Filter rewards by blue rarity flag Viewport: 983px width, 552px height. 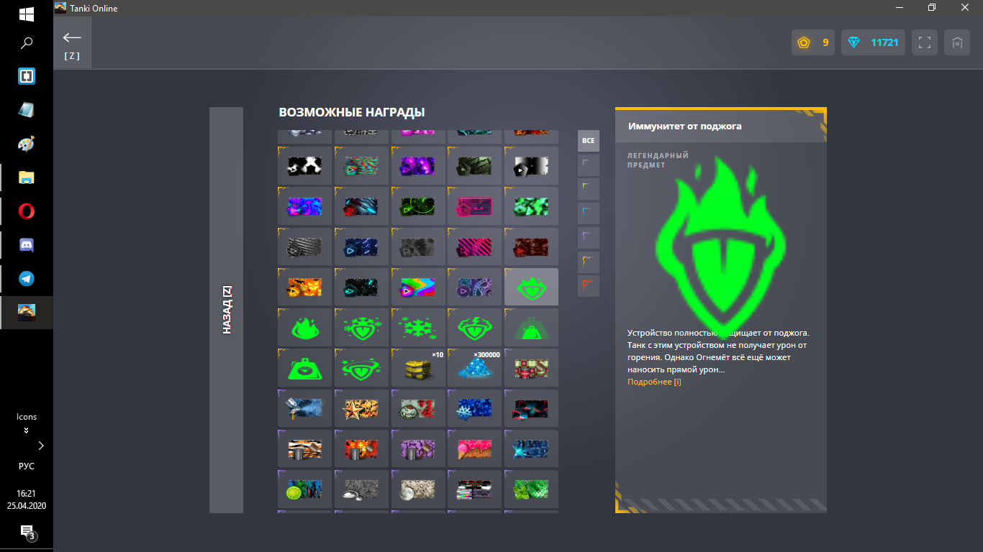tap(589, 213)
